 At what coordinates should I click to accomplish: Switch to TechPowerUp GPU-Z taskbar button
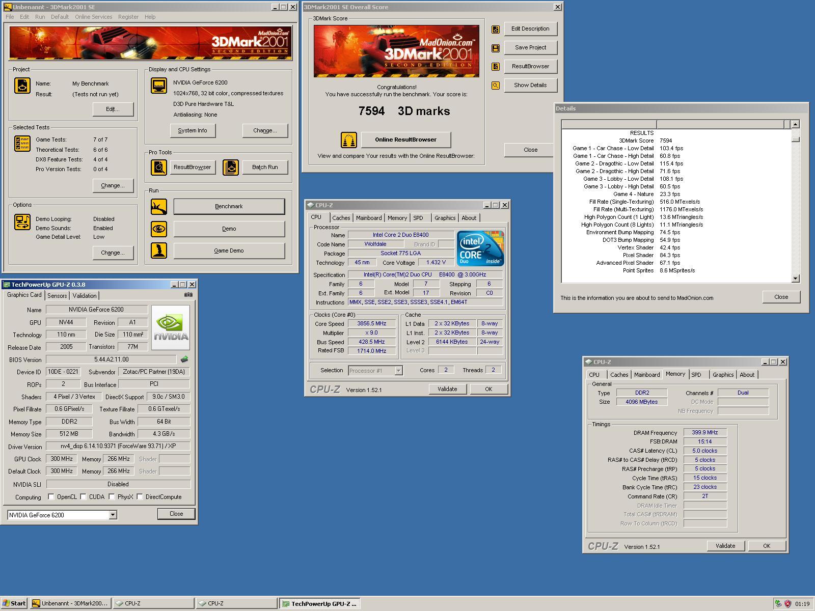[x=320, y=603]
